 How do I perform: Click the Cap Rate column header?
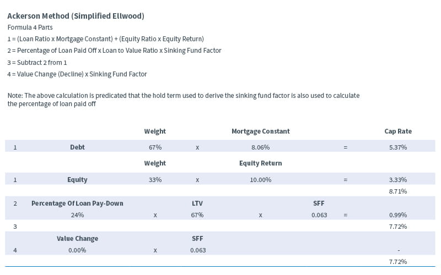pyautogui.click(x=397, y=131)
